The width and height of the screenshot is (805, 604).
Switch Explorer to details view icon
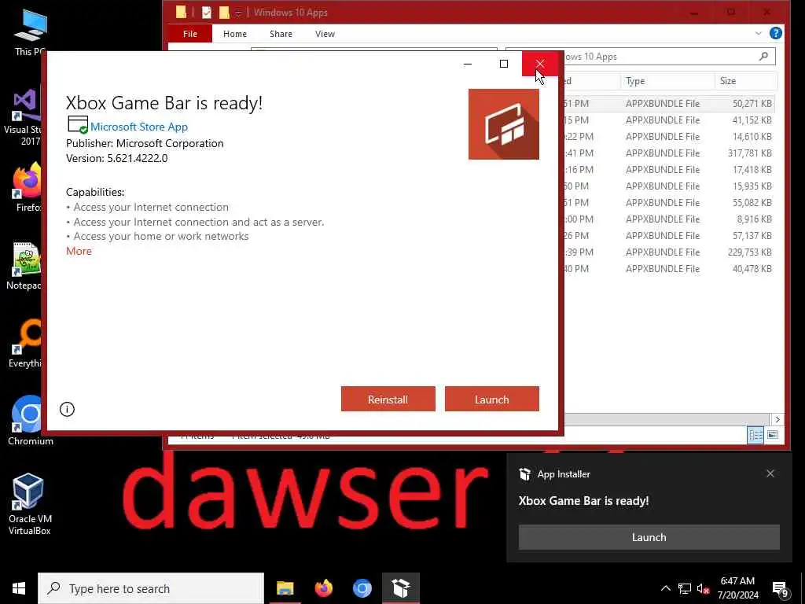click(755, 436)
